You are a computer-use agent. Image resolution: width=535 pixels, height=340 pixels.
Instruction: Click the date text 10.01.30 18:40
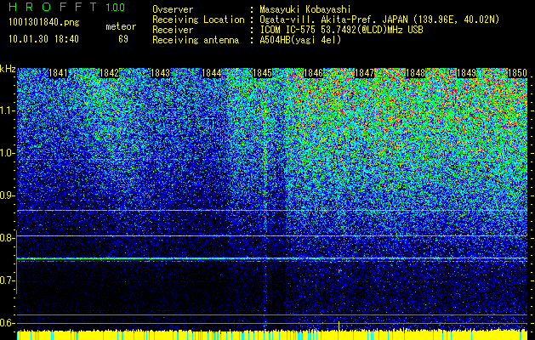43,39
